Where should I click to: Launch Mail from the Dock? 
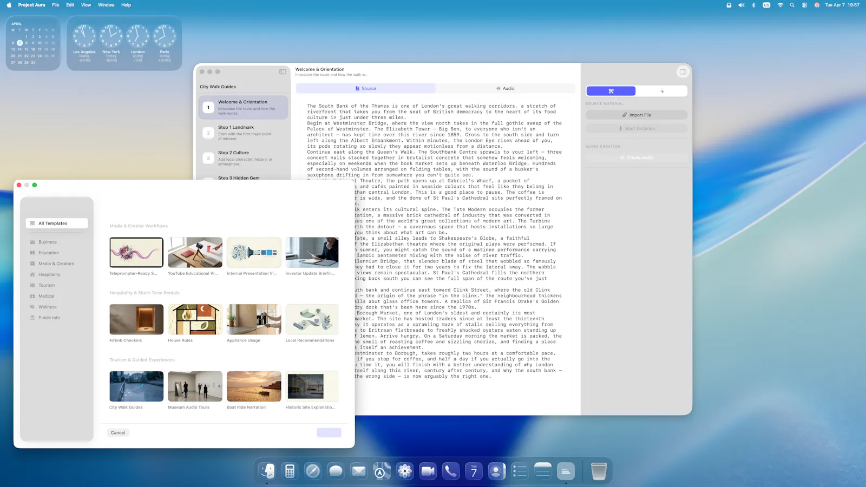click(x=359, y=471)
